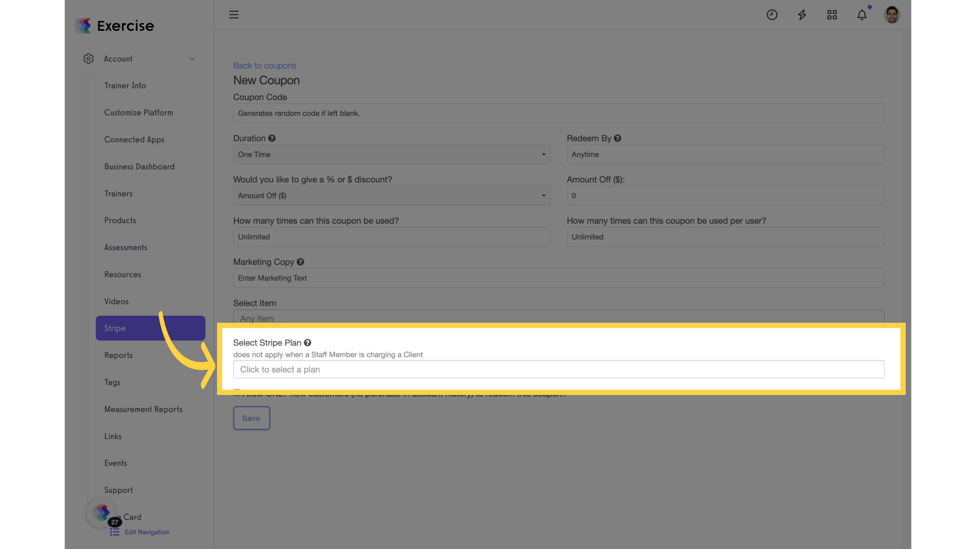Click the Select Stripe Plan field
976x549 pixels.
[x=558, y=370]
